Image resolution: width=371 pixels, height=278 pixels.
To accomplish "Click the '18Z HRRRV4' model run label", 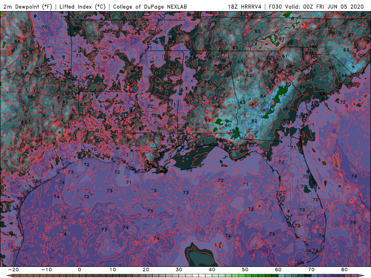I will click(x=245, y=6).
